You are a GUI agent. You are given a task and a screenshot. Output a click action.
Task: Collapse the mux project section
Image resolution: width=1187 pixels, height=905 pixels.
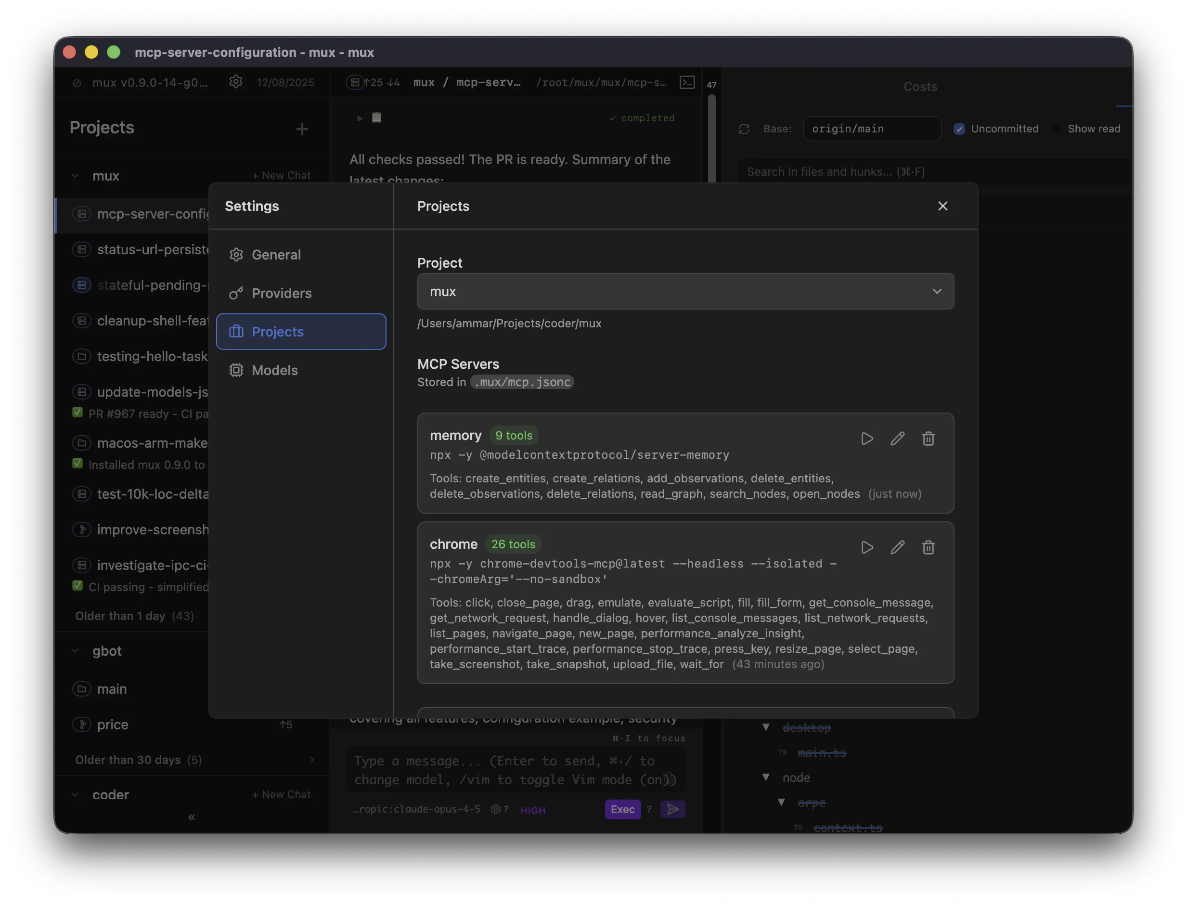tap(75, 176)
